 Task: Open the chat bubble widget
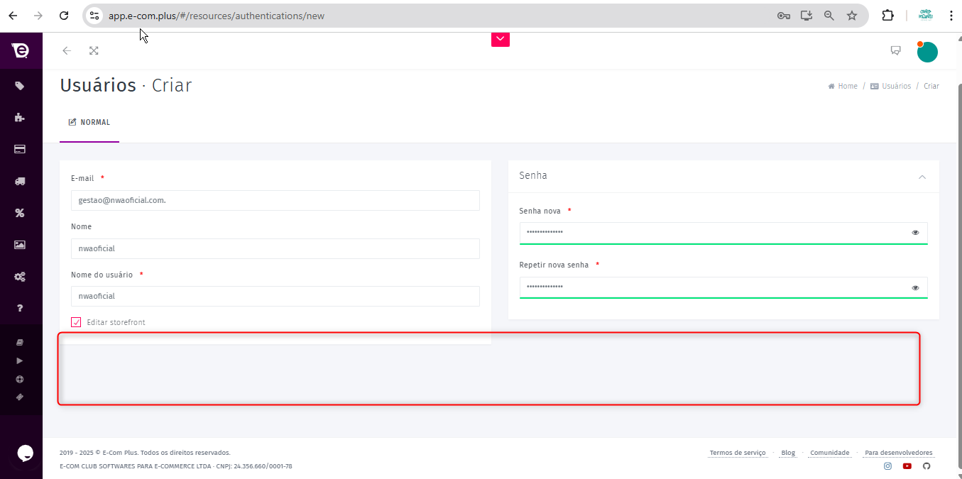coord(25,453)
